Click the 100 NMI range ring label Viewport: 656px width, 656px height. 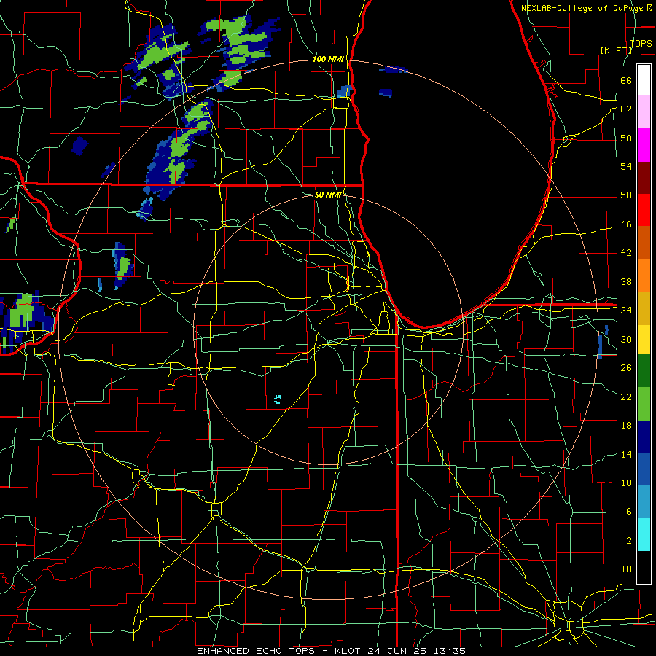click(x=328, y=59)
